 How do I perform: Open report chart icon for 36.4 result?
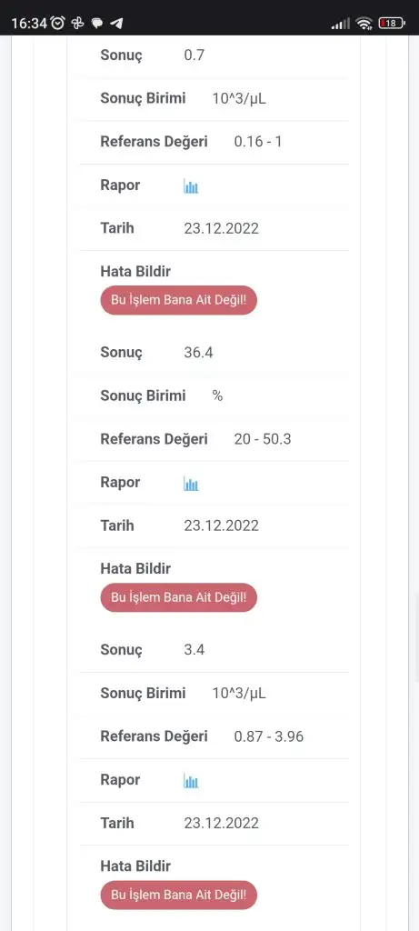tap(191, 485)
